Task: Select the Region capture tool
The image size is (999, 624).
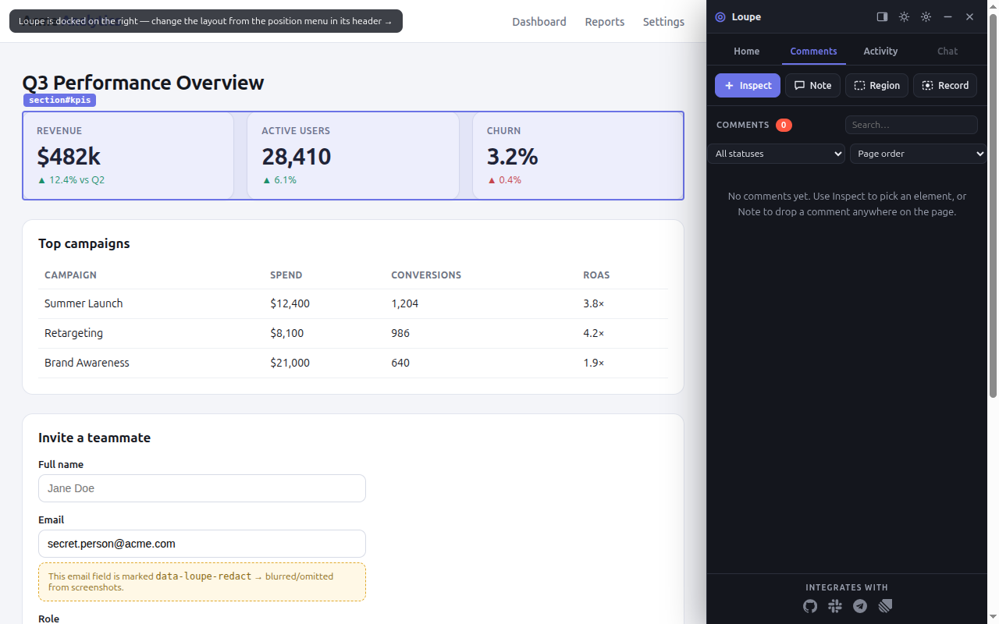Action: pyautogui.click(x=876, y=86)
